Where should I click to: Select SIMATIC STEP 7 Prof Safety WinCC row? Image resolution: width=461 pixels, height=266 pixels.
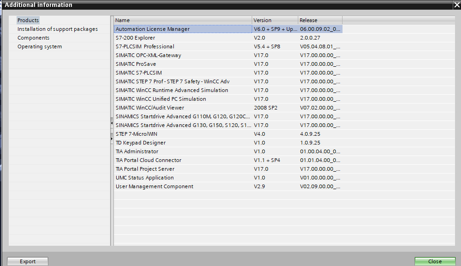[228, 81]
